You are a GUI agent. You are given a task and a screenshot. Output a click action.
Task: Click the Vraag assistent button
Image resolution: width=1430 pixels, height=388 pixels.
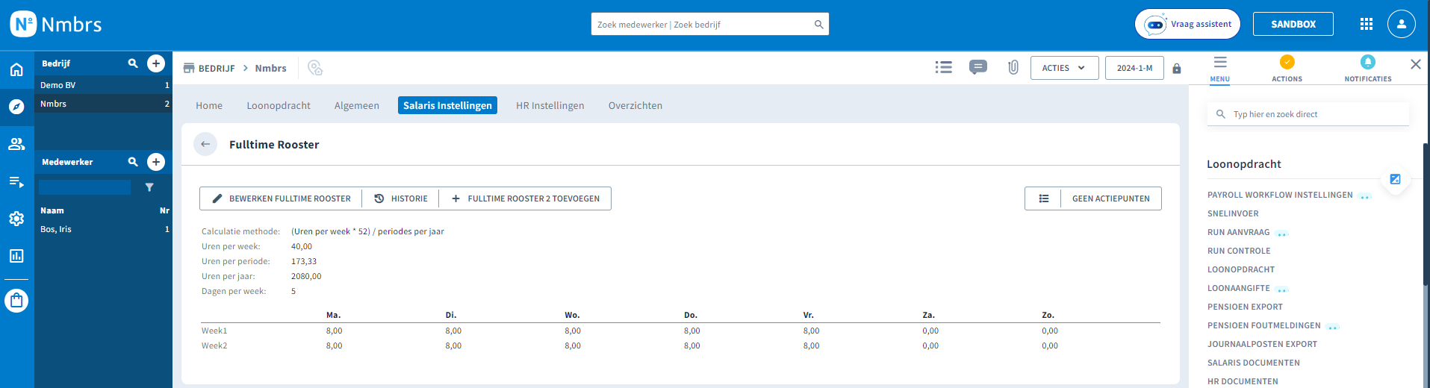(x=1187, y=24)
